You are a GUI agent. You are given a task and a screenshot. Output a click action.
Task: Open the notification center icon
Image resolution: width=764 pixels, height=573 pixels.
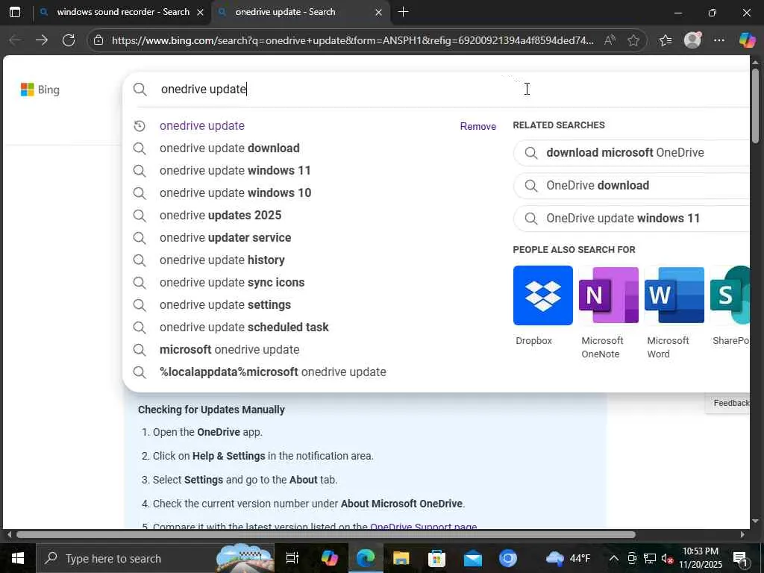click(x=740, y=558)
